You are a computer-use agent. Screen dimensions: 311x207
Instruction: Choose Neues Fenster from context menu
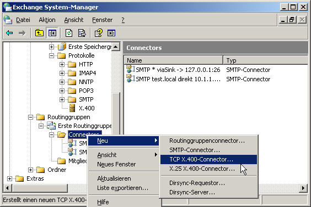click(124, 164)
